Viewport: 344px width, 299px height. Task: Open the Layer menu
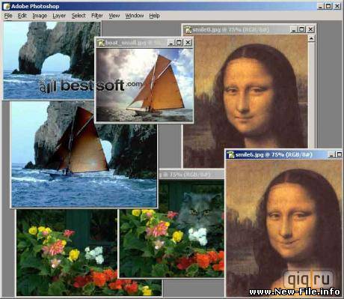(59, 16)
